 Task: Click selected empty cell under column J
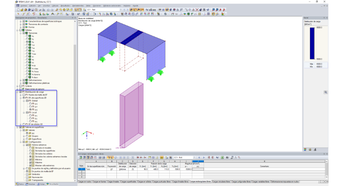point(198,169)
